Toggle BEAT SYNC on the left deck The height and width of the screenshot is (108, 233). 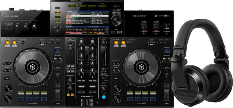tap(55, 59)
